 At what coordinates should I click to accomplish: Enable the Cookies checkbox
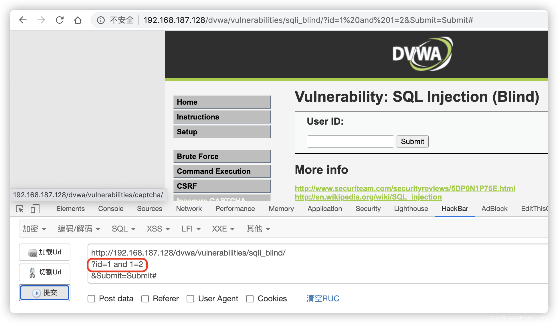(250, 299)
